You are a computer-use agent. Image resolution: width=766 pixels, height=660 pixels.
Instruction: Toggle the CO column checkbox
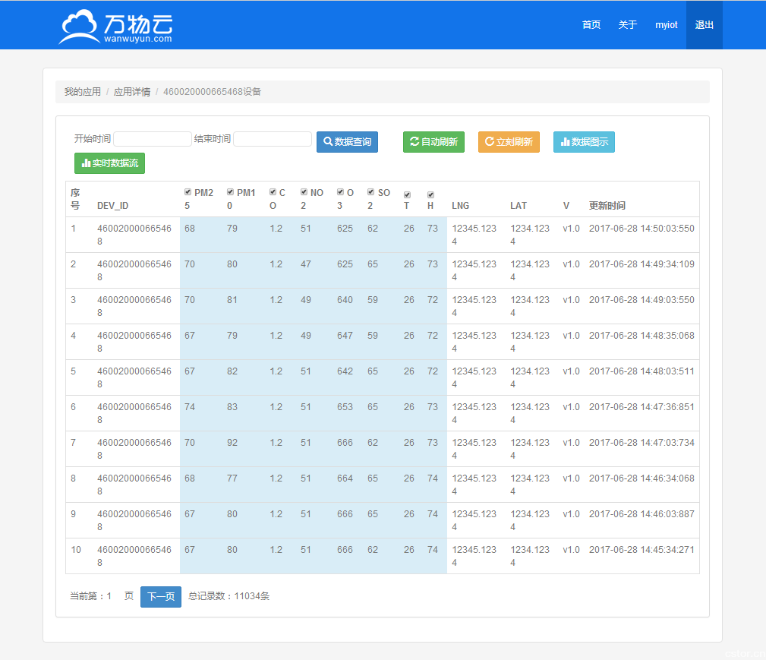pos(273,192)
